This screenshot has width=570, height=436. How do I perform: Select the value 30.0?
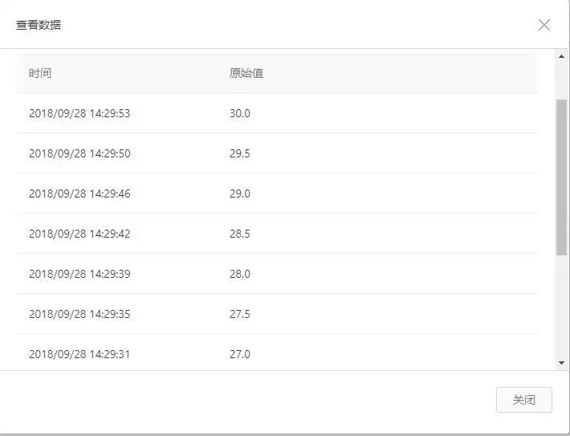pyautogui.click(x=240, y=113)
